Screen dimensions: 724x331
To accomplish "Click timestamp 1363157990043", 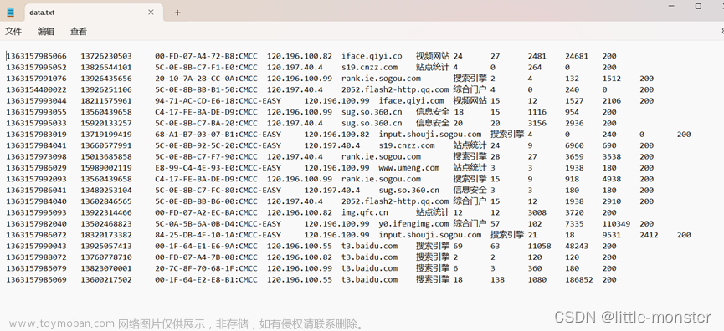I will pos(37,247).
